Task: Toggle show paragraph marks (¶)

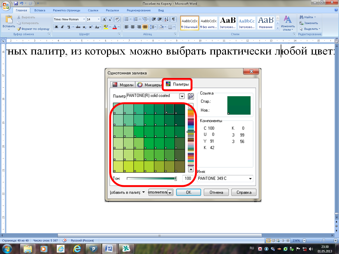Action: coord(173,19)
